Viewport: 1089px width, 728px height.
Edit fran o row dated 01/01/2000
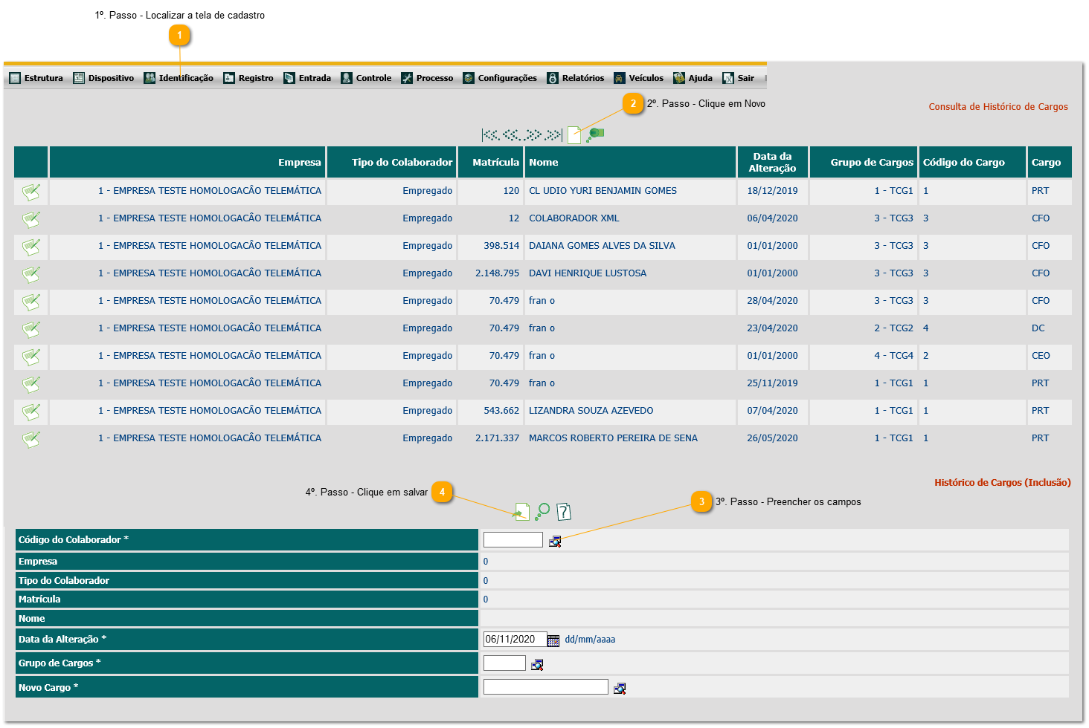tap(30, 357)
